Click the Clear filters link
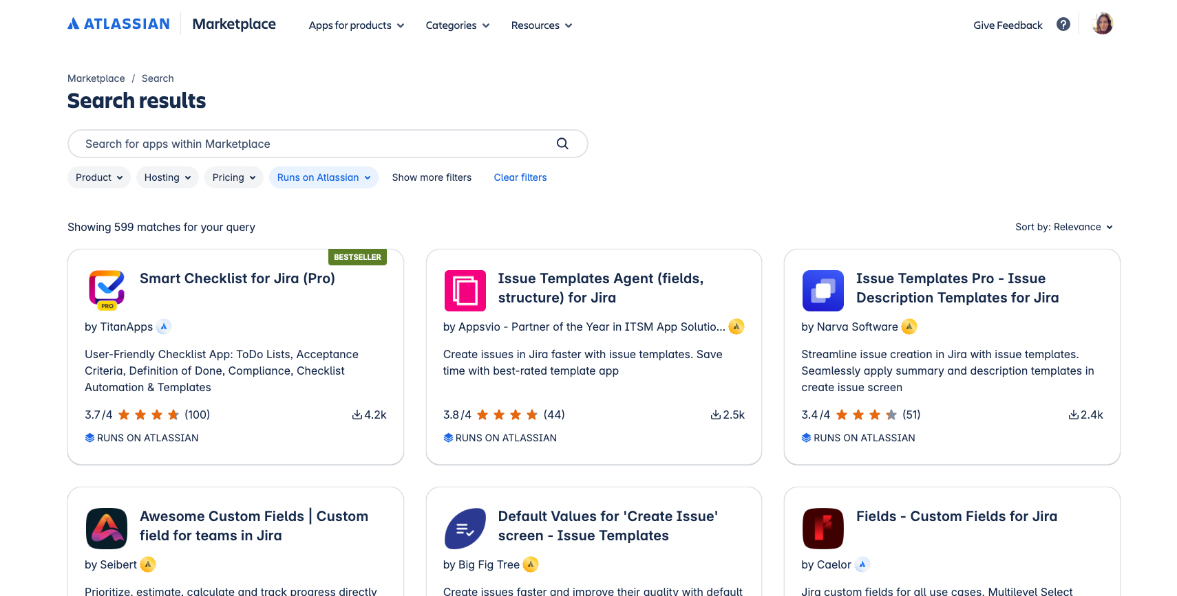 coord(520,177)
